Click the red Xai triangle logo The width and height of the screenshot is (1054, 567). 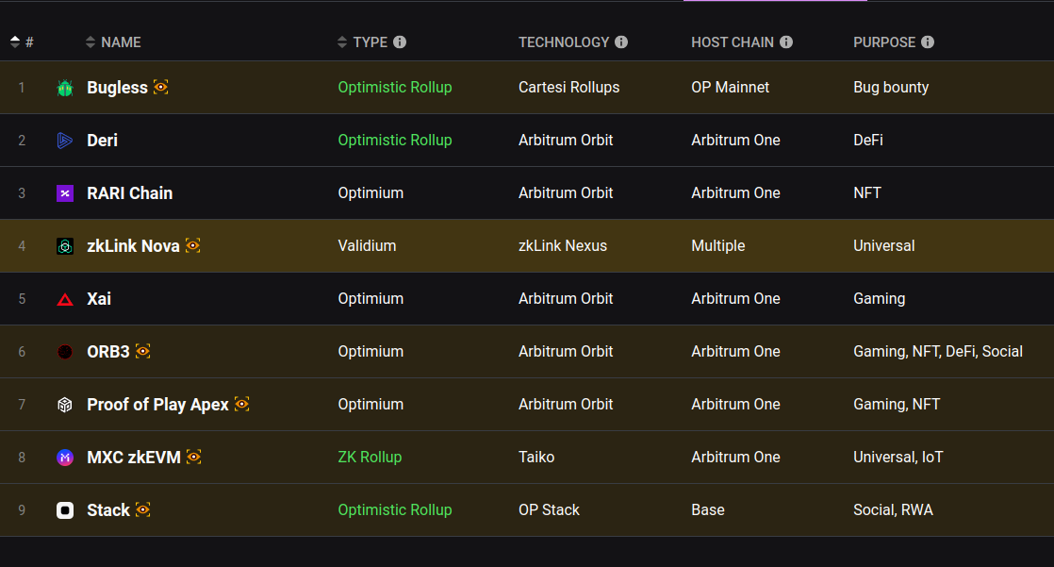coord(65,299)
